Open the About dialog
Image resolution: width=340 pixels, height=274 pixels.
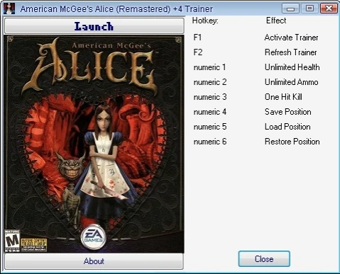coord(94,261)
